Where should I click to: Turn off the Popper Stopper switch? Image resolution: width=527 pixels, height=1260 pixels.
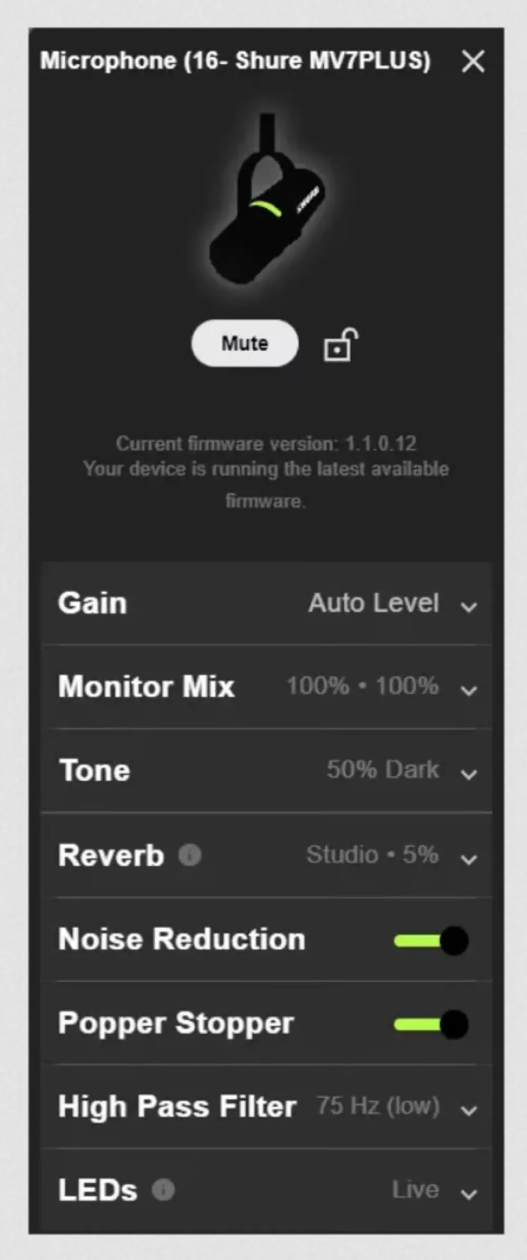431,1024
